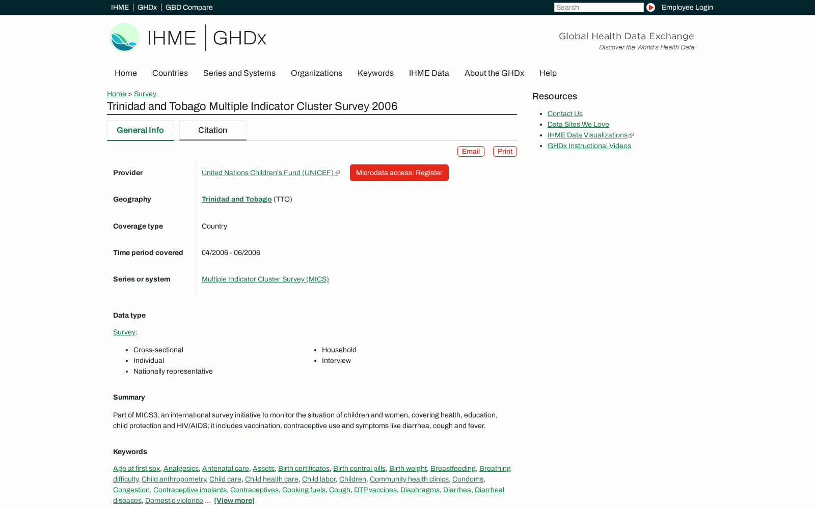Click the Assets keyword link
The width and height of the screenshot is (815, 509).
click(263, 468)
